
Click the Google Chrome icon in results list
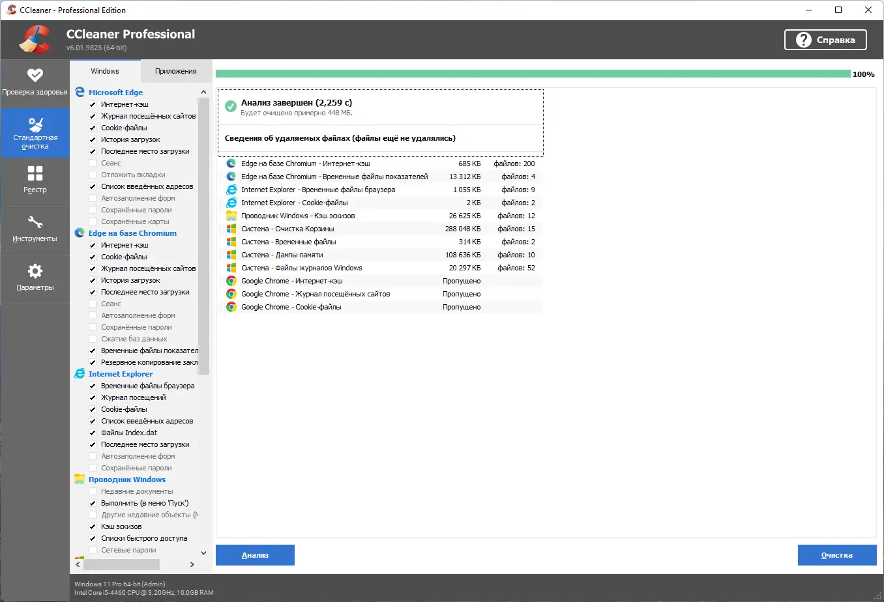click(231, 281)
